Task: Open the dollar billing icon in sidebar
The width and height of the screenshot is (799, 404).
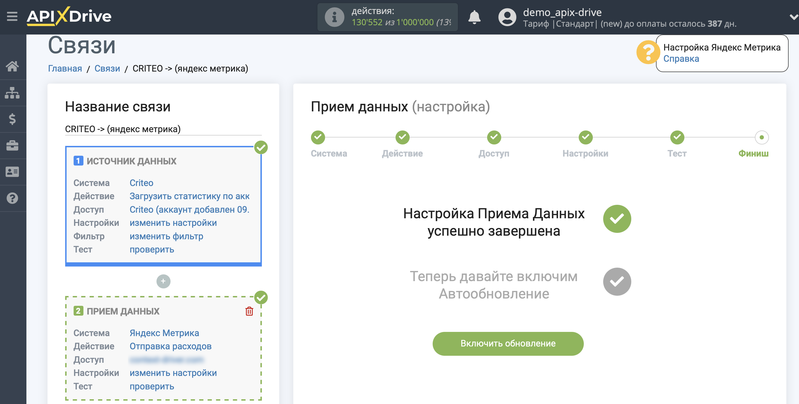Action: point(12,119)
